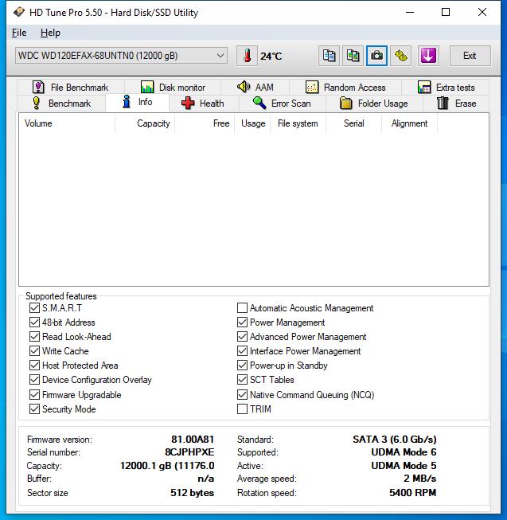
Task: Click the firmware version value 81.00A81
Action: click(x=193, y=439)
